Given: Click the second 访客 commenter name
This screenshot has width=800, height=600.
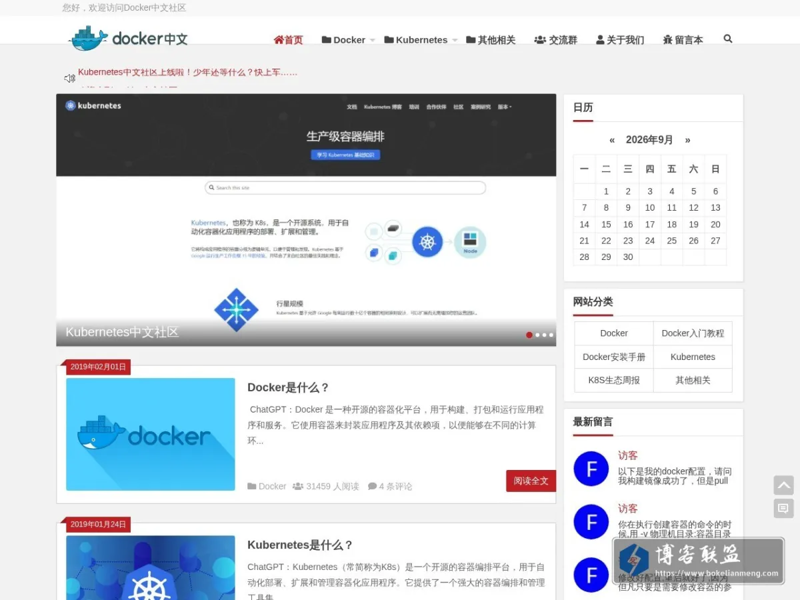Looking at the screenshot, I should (628, 508).
